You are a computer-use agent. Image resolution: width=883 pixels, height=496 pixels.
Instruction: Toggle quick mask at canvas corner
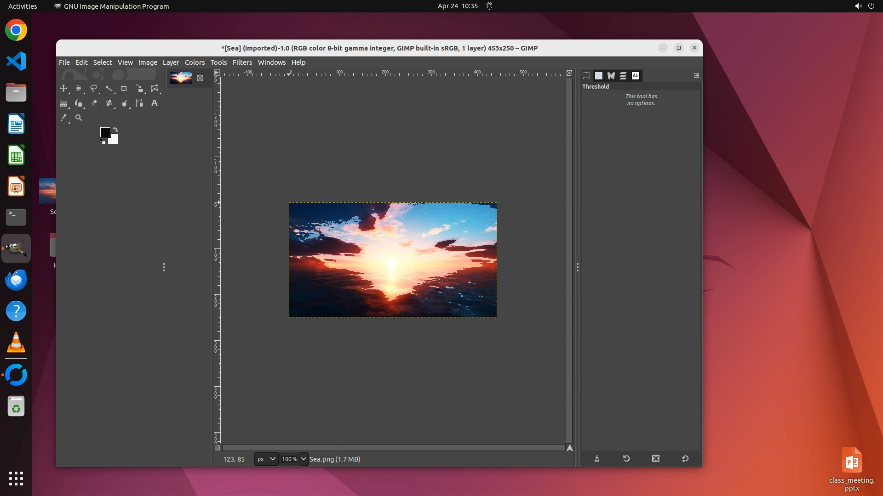(218, 448)
